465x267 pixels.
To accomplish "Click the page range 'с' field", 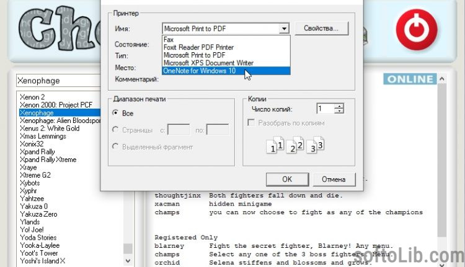I will point(179,130).
